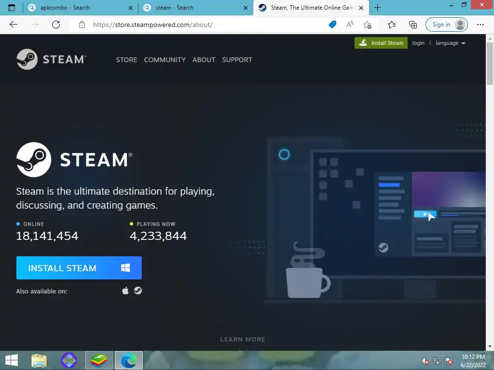This screenshot has width=494, height=370.
Task: Click the green Install Steam button
Action: coord(381,43)
